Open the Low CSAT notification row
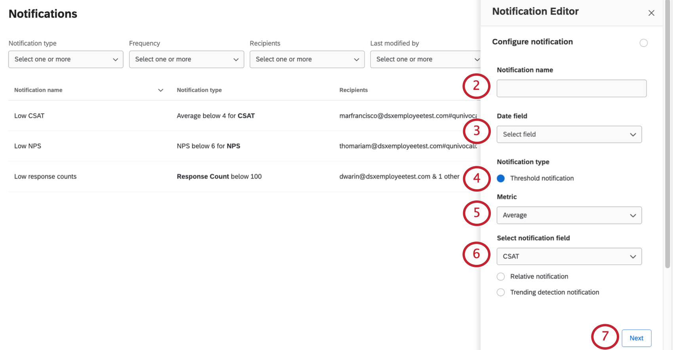This screenshot has width=673, height=350. [x=29, y=116]
